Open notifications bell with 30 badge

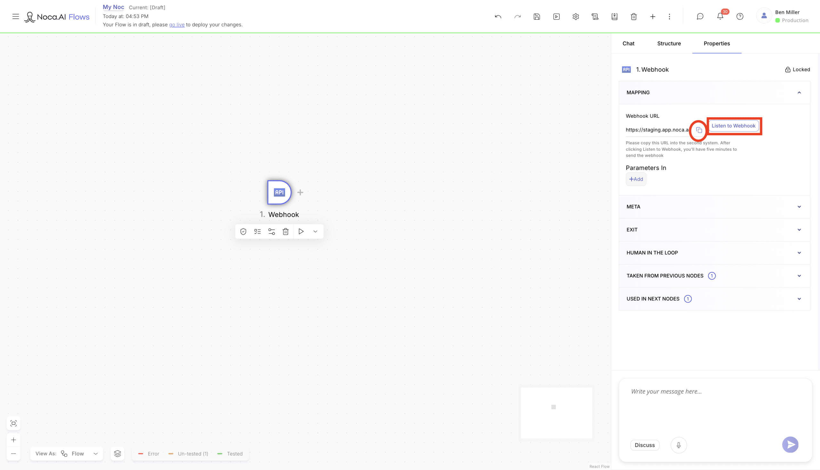click(720, 16)
